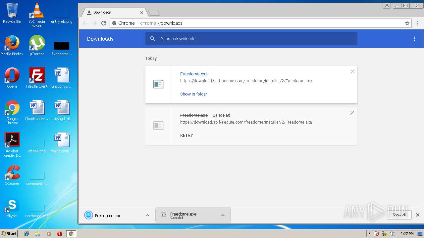Screen dimensions: 424x238
Task: Select the realpaymen document on desktop
Action: point(62,142)
